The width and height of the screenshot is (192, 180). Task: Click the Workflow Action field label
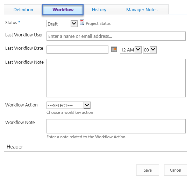(x=21, y=105)
